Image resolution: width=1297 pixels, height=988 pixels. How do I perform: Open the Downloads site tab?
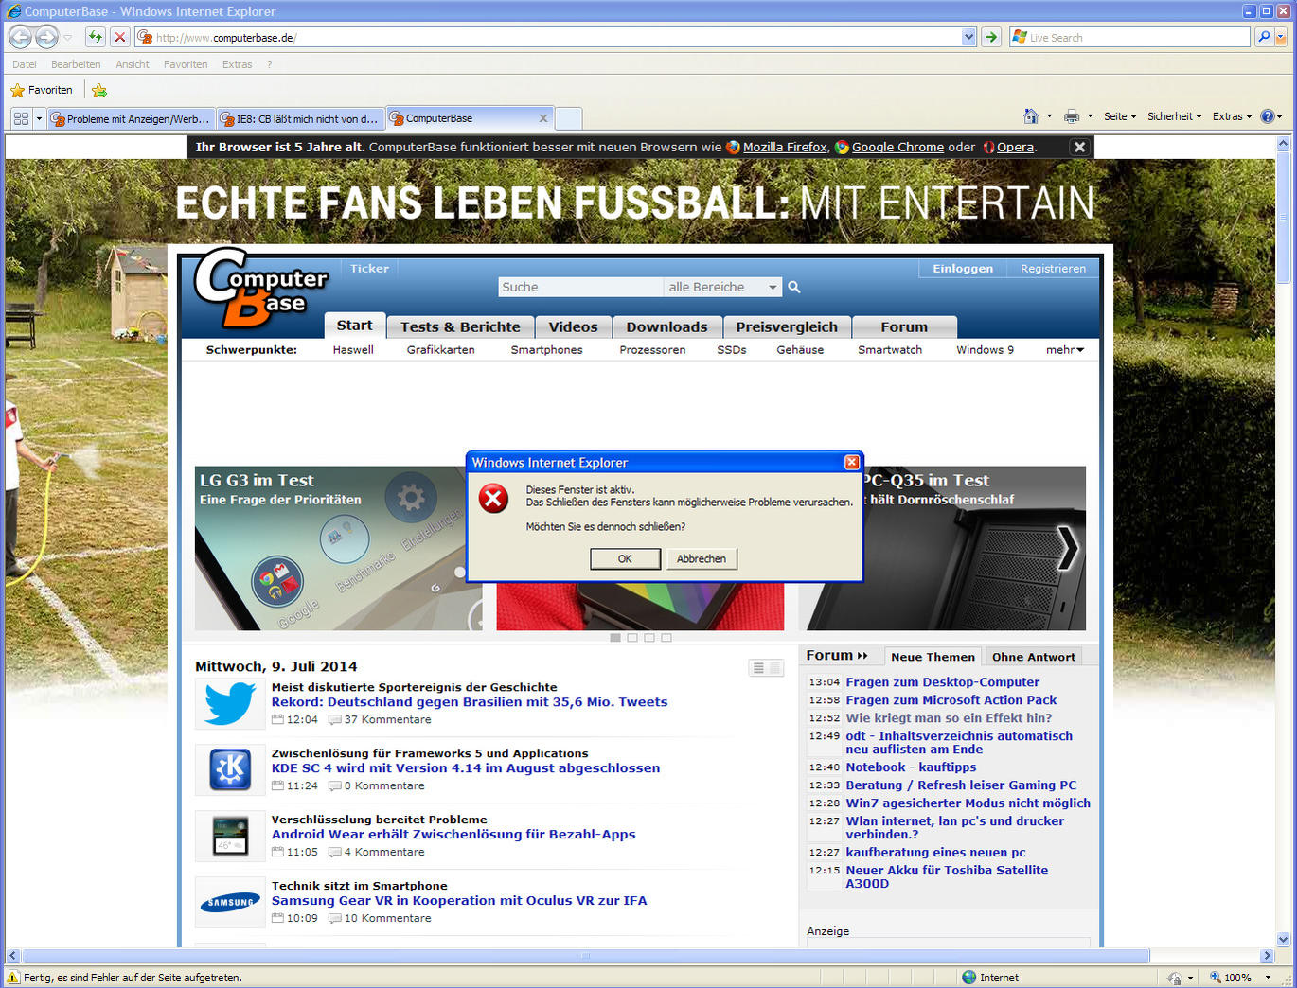coord(666,326)
